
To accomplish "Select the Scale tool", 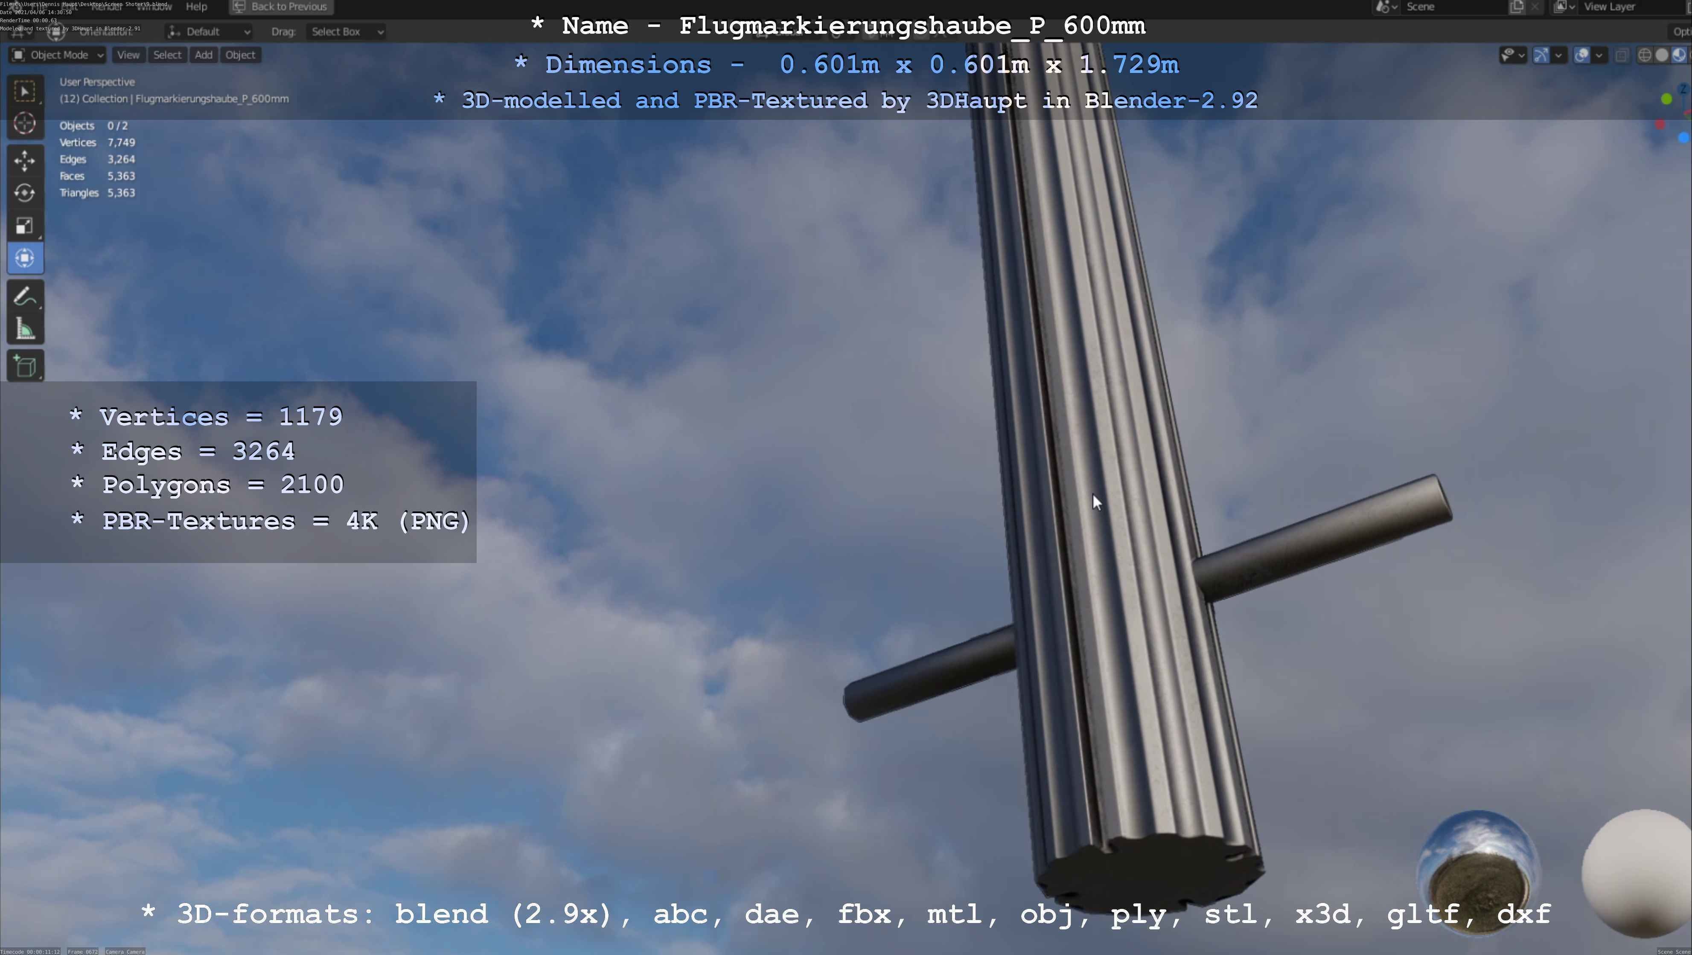I will click(x=25, y=226).
